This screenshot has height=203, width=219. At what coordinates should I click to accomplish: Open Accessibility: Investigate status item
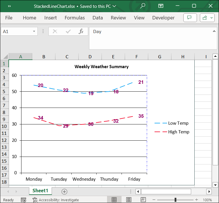point(56,200)
